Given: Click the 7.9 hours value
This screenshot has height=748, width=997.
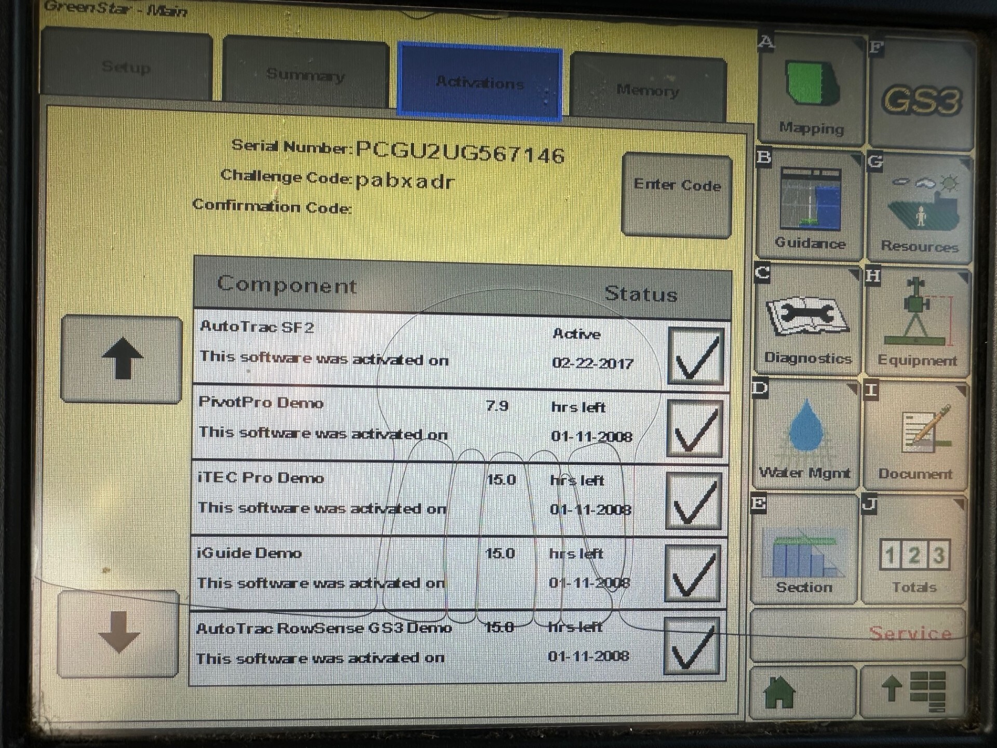Looking at the screenshot, I should (497, 406).
